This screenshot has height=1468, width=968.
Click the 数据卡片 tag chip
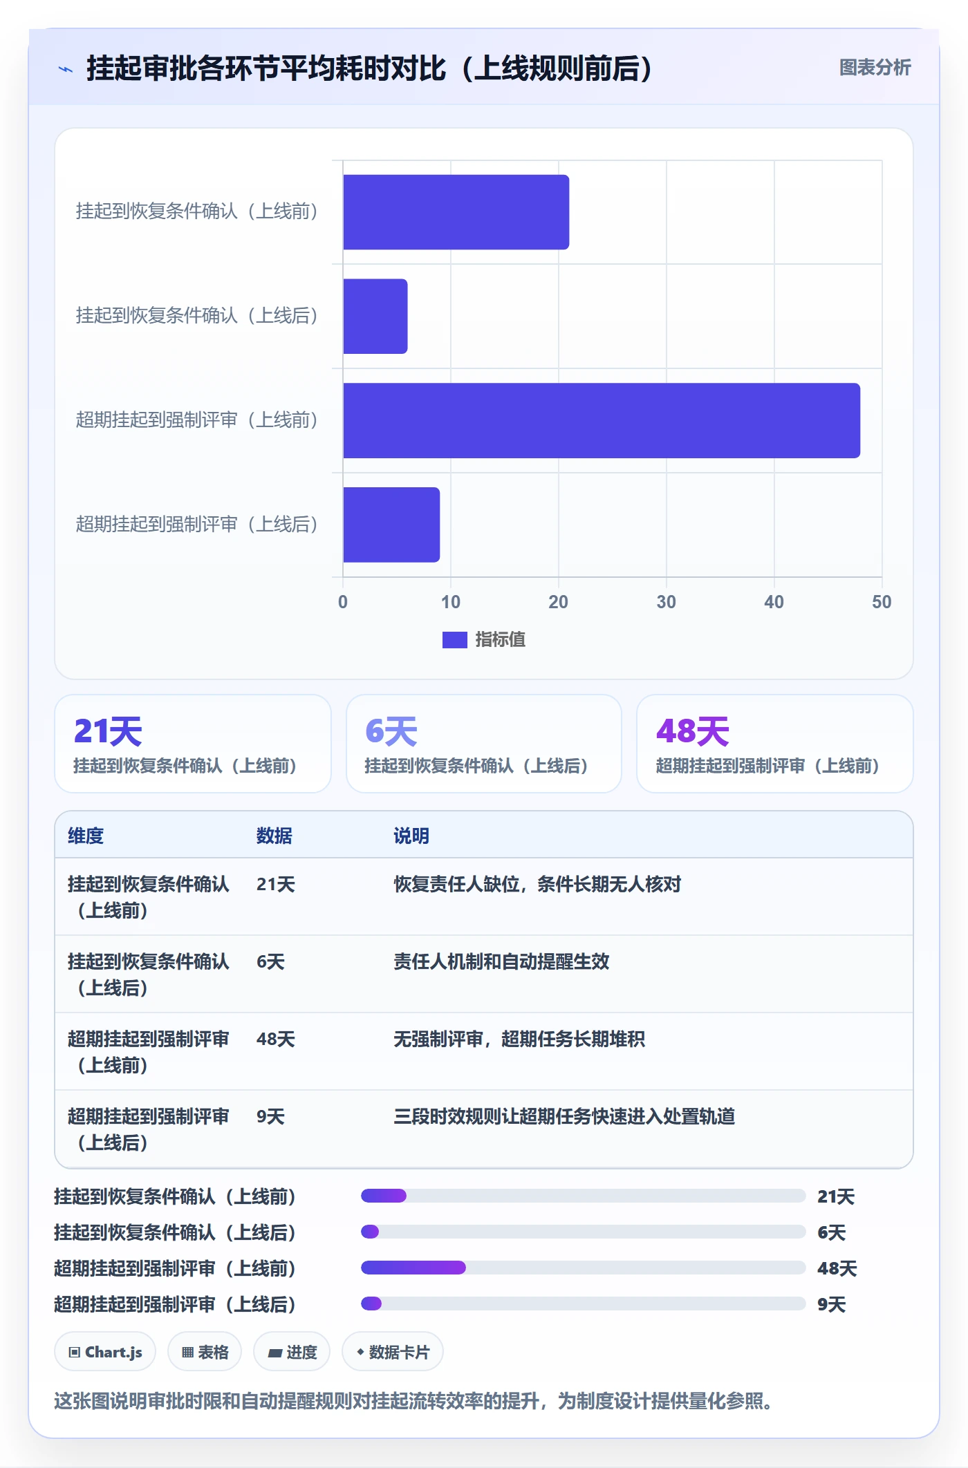pos(393,1351)
